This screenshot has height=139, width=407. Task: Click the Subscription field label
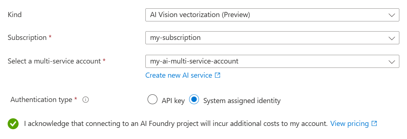(x=27, y=38)
